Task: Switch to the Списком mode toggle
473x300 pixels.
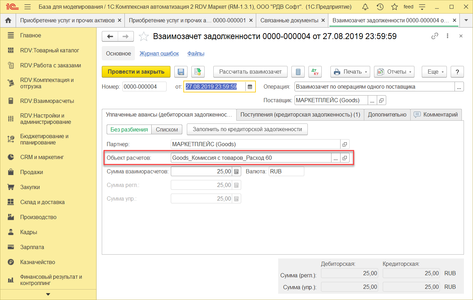Action: [167, 129]
